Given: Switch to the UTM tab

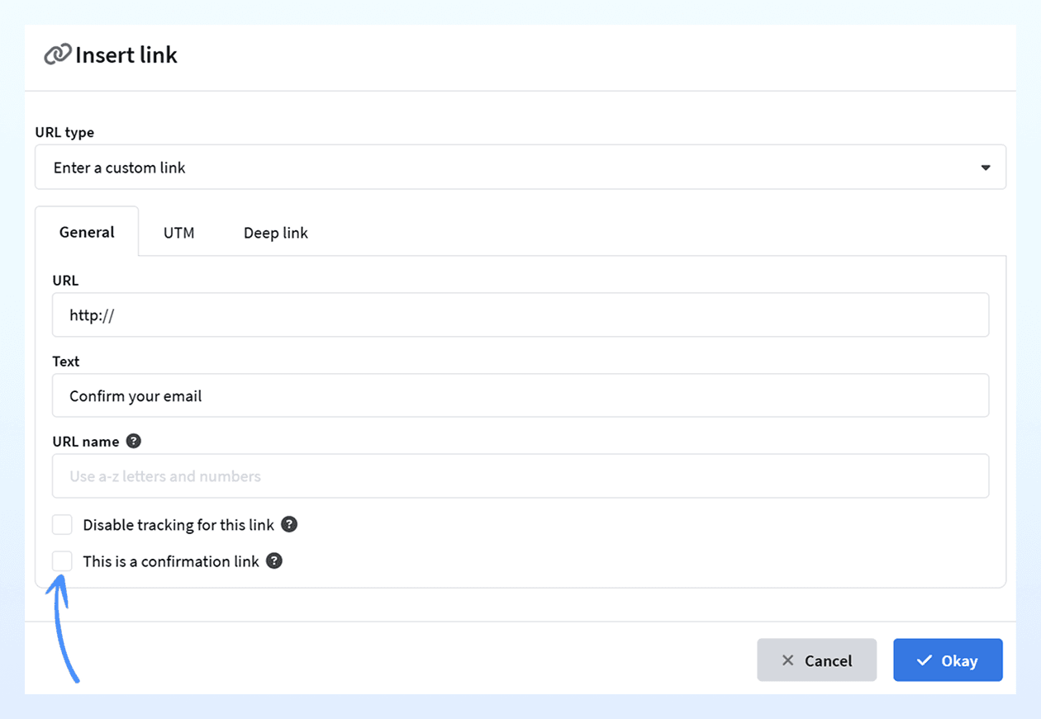Looking at the screenshot, I should click(178, 233).
